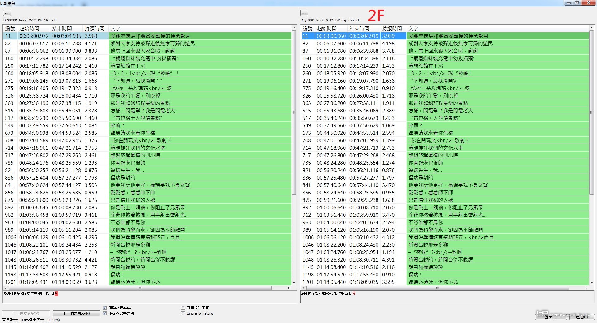Select row 82 in the right list
The height and width of the screenshot is (323, 597).
click(x=445, y=43)
